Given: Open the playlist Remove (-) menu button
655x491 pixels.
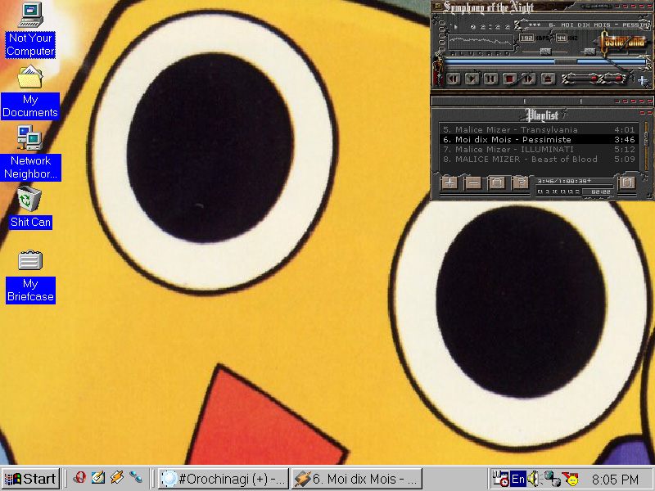Looking at the screenshot, I should coord(473,182).
